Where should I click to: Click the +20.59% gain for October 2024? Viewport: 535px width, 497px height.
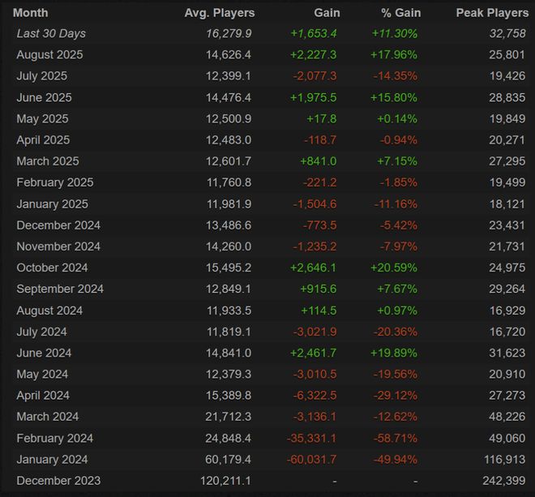(x=395, y=268)
